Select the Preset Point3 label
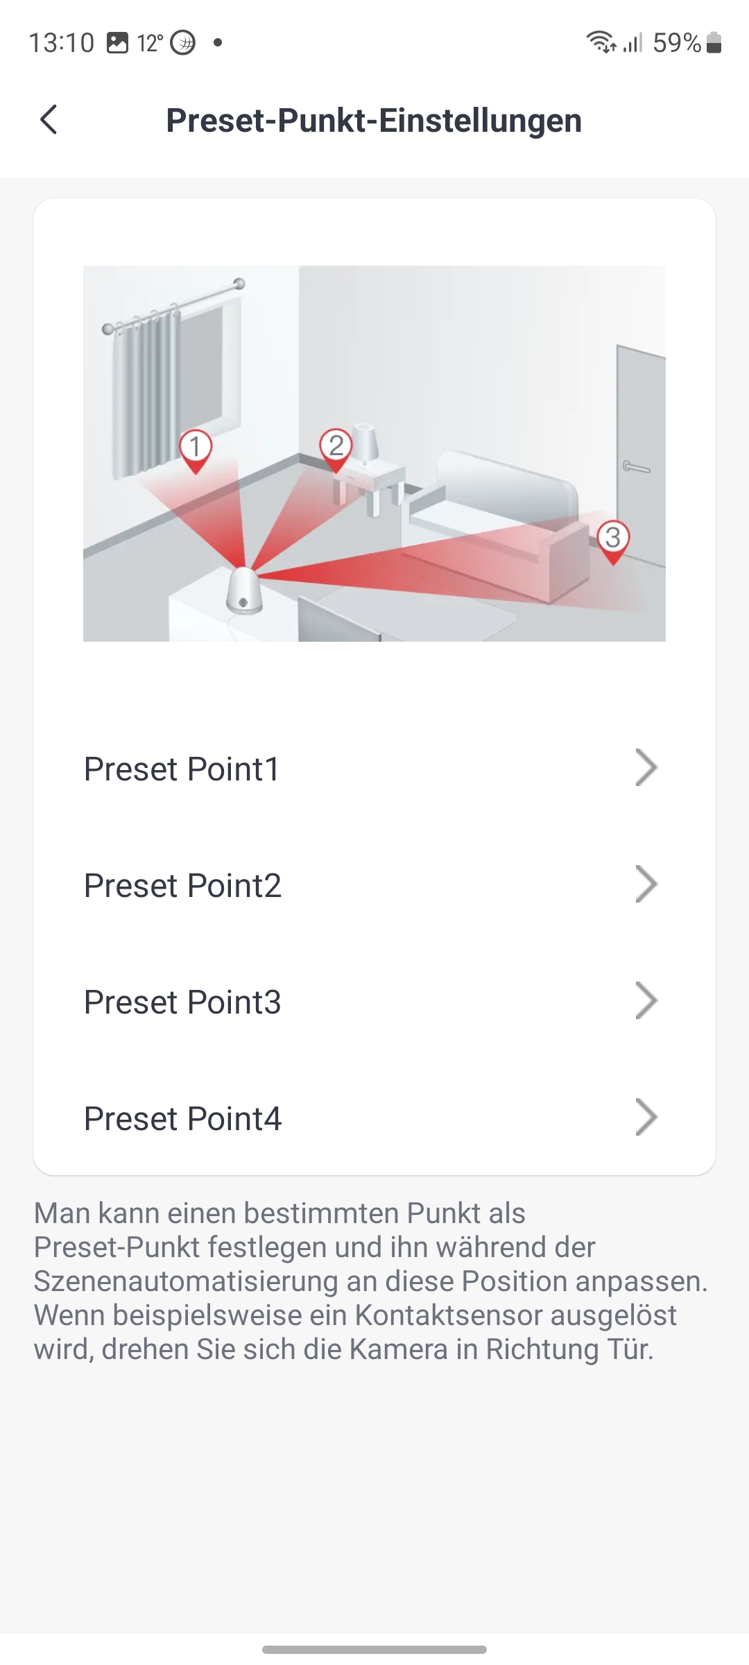 (182, 1002)
